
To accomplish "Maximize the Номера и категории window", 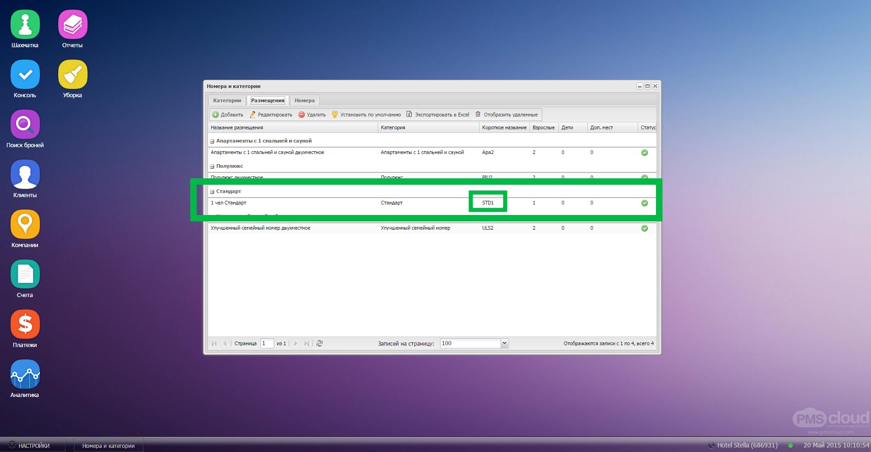I will click(647, 86).
